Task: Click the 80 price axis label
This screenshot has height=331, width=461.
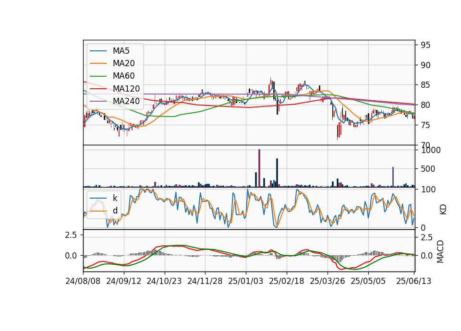Action: (425, 105)
